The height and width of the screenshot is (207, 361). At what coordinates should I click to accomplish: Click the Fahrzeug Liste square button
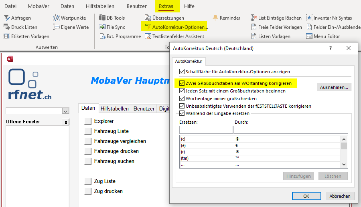[x=88, y=131]
